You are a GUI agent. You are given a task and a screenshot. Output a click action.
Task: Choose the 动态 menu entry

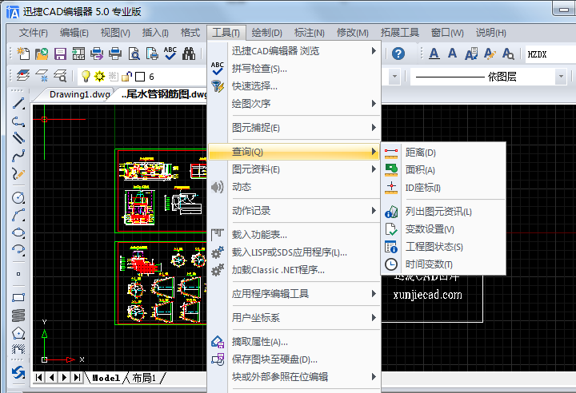(x=294, y=187)
